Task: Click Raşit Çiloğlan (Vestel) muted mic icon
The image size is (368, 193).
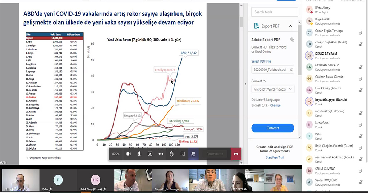Action: pyautogui.click(x=361, y=148)
